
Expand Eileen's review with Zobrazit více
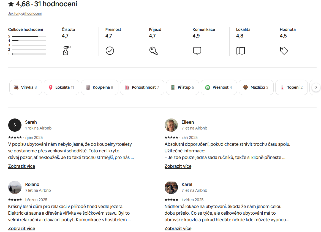(x=178, y=166)
